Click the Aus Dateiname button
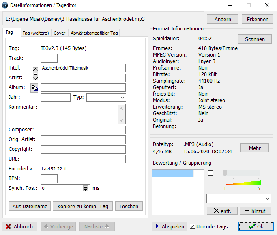The height and width of the screenshot is (235, 277). [30, 206]
